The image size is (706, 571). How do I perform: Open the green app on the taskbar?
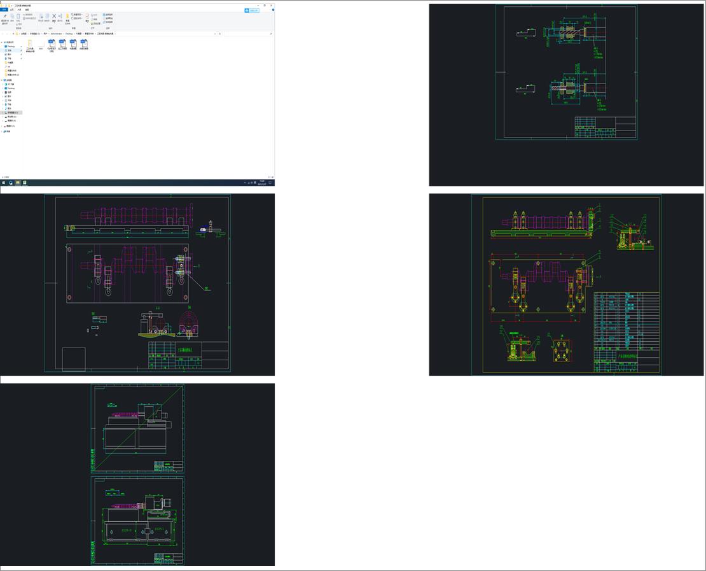25,183
